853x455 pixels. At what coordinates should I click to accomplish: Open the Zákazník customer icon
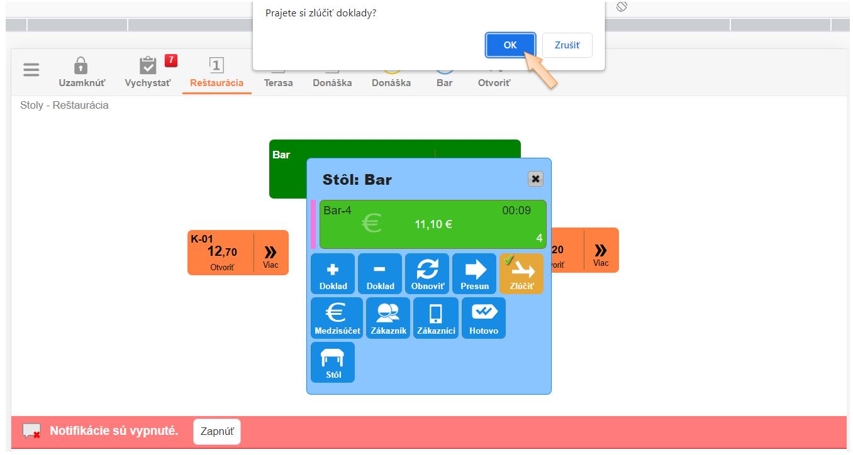click(x=387, y=318)
